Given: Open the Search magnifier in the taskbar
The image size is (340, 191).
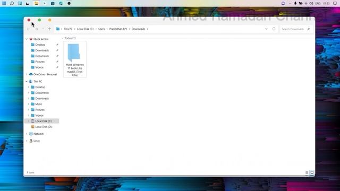Looking at the screenshot, I should click(12, 3).
